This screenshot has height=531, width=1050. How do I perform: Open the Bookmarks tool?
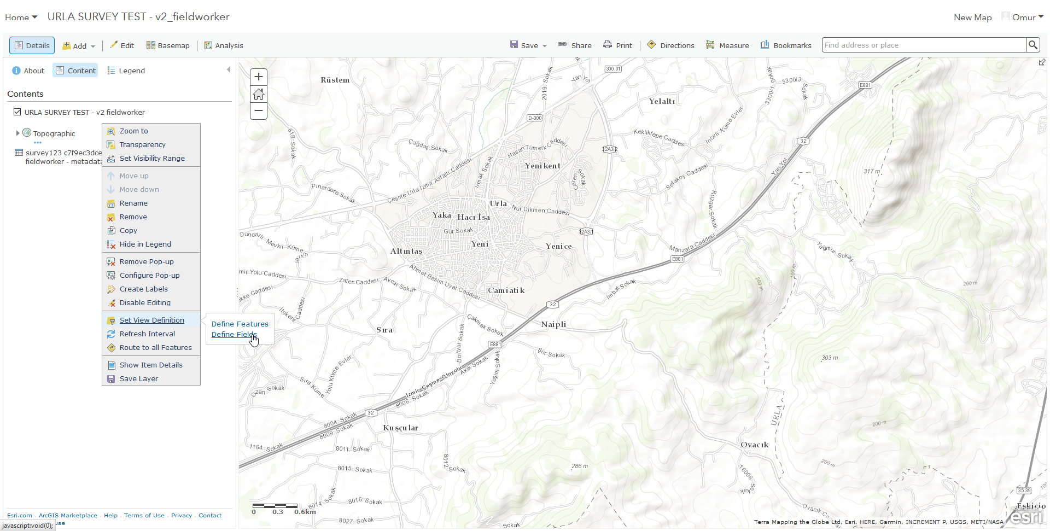tap(786, 45)
